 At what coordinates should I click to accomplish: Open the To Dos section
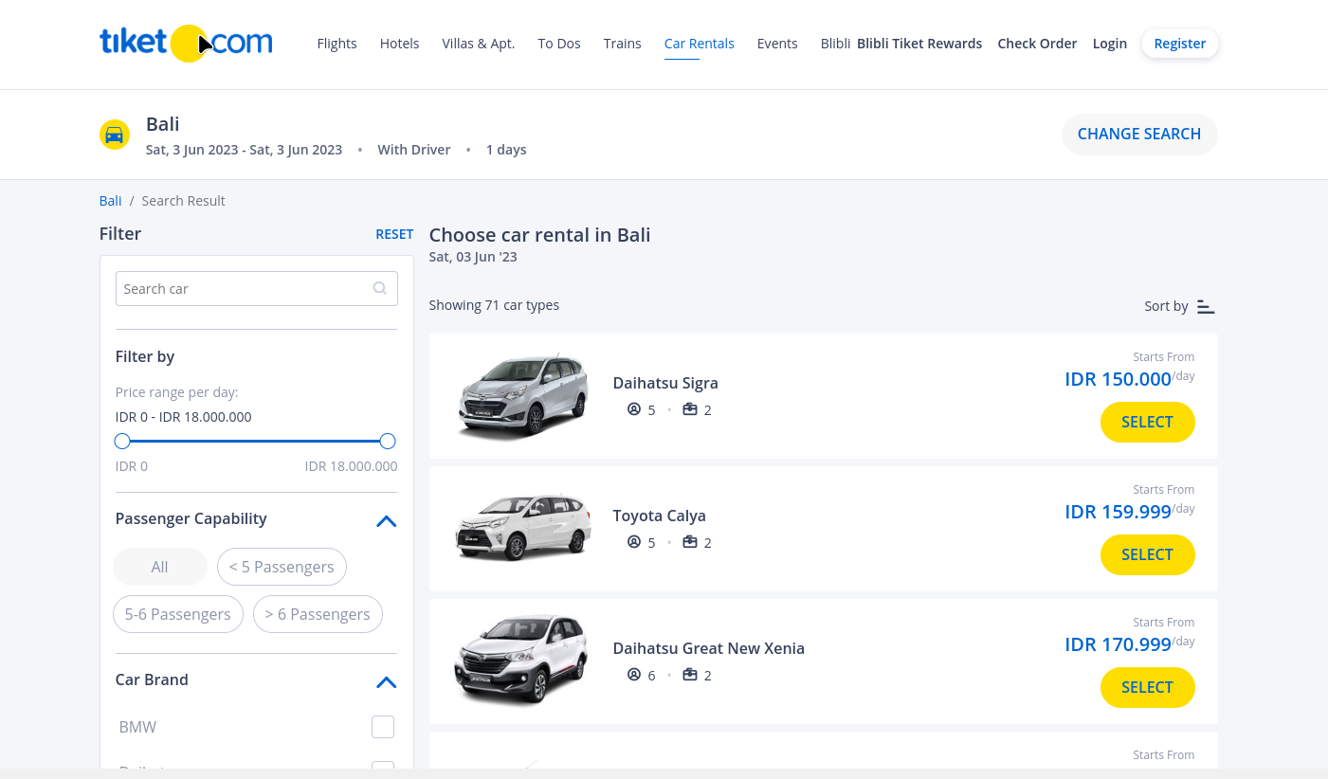559,44
